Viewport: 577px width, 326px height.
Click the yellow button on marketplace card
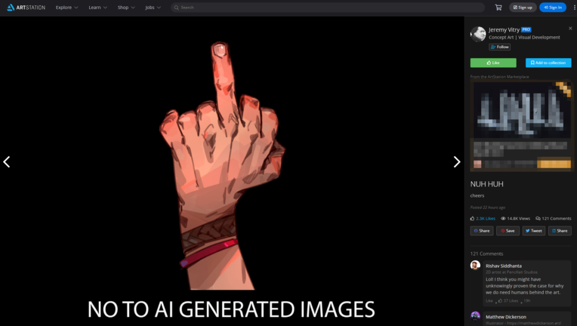[x=554, y=164]
